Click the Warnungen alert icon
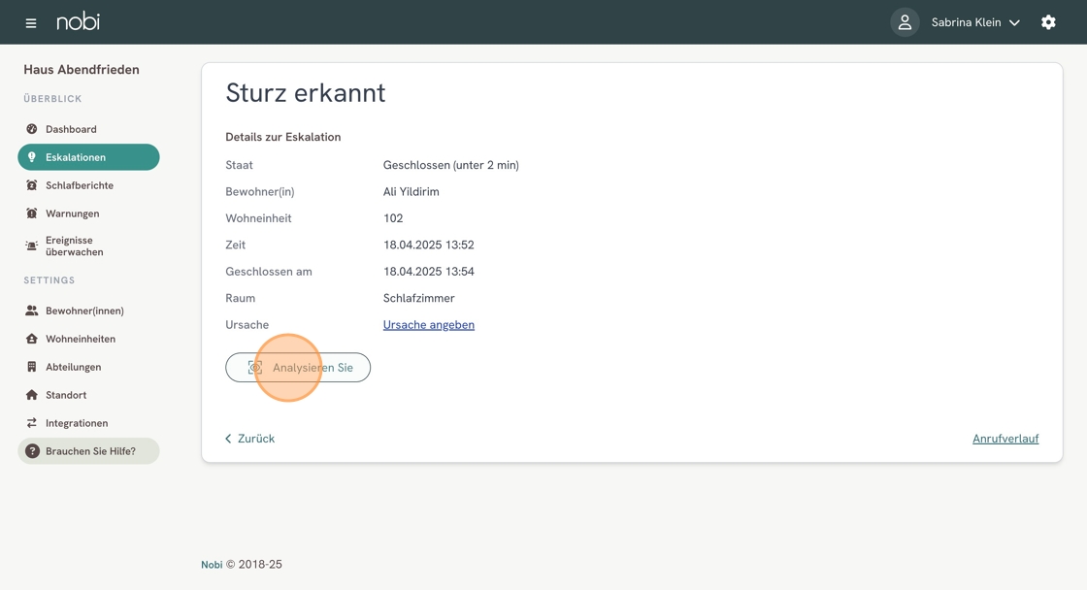 click(32, 213)
